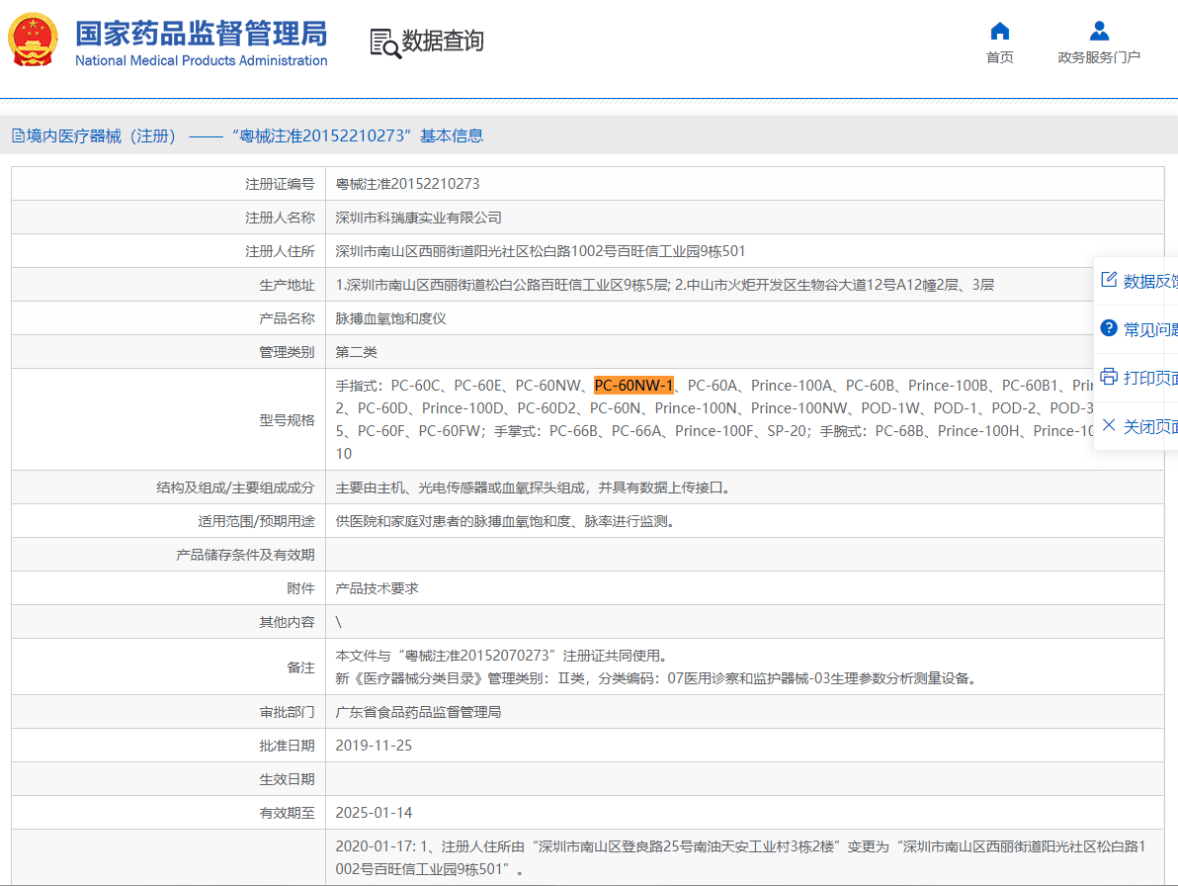Click 打印页面 side panel label
This screenshot has width=1178, height=886.
coord(1150,378)
